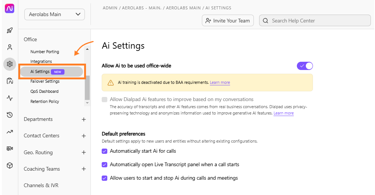Viewport: 375px width, 195px height.
Task: Open the history clock icon in sidebar
Action: [x=10, y=115]
